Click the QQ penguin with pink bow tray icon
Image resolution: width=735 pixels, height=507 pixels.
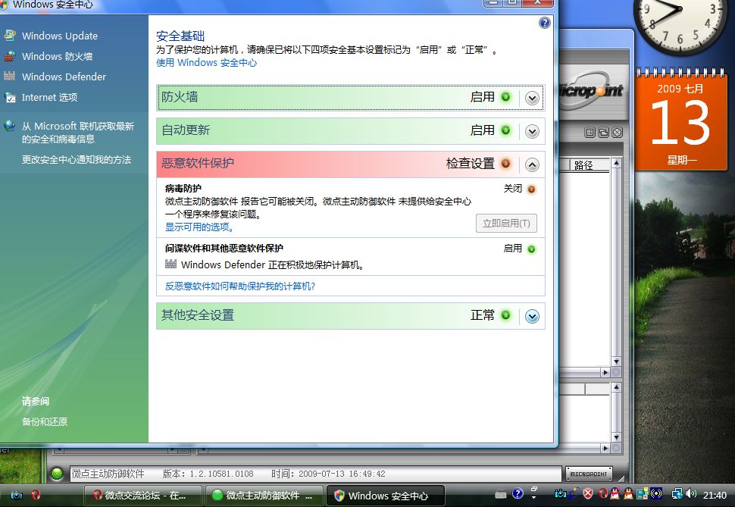click(615, 493)
